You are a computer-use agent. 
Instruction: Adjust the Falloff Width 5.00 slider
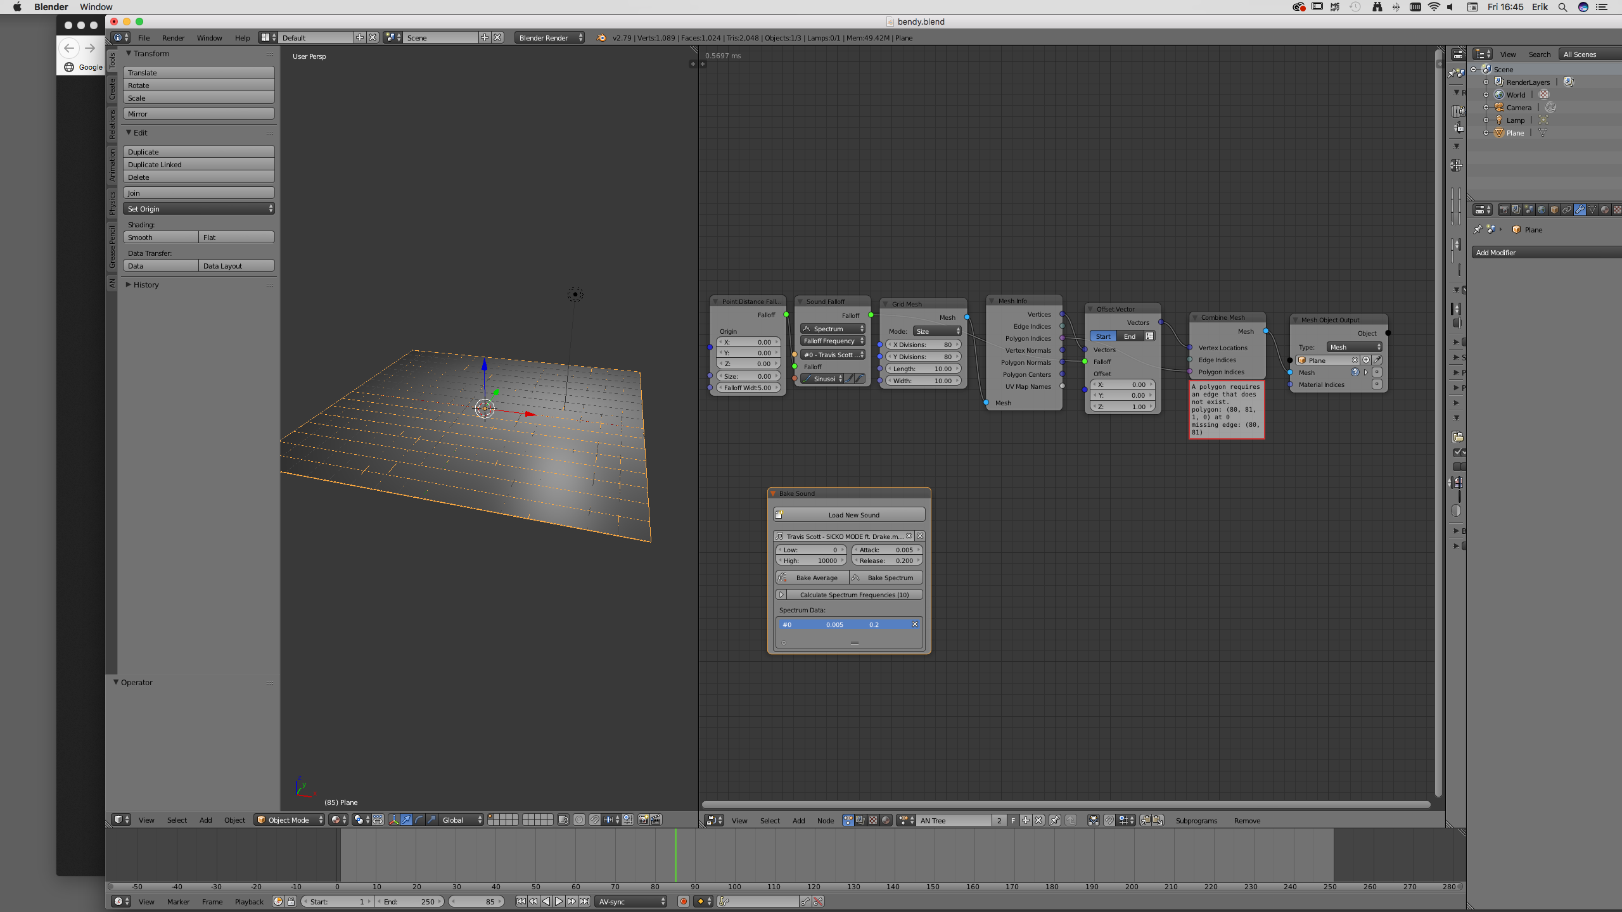(x=748, y=388)
